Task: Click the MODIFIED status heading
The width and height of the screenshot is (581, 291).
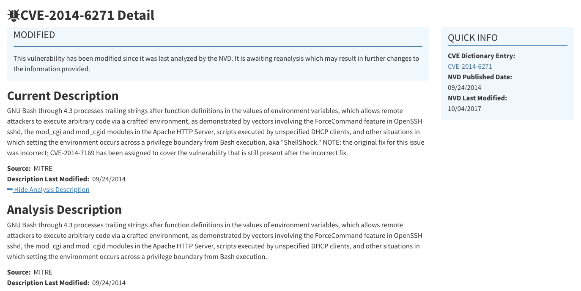Action: (x=34, y=35)
